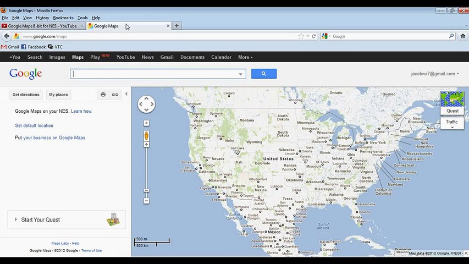Click the Gmail bookmark
This screenshot has width=469, height=264.
10,47
